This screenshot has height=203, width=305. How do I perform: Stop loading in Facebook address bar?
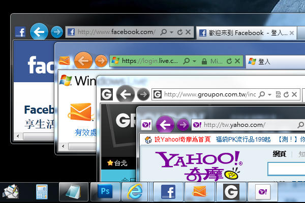click(x=188, y=32)
